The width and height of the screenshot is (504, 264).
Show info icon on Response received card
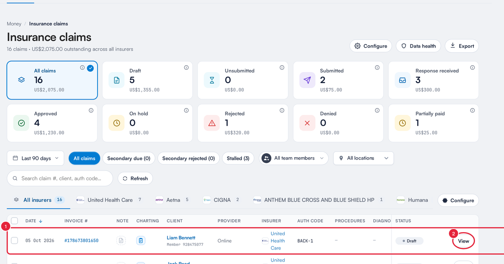pos(473,68)
